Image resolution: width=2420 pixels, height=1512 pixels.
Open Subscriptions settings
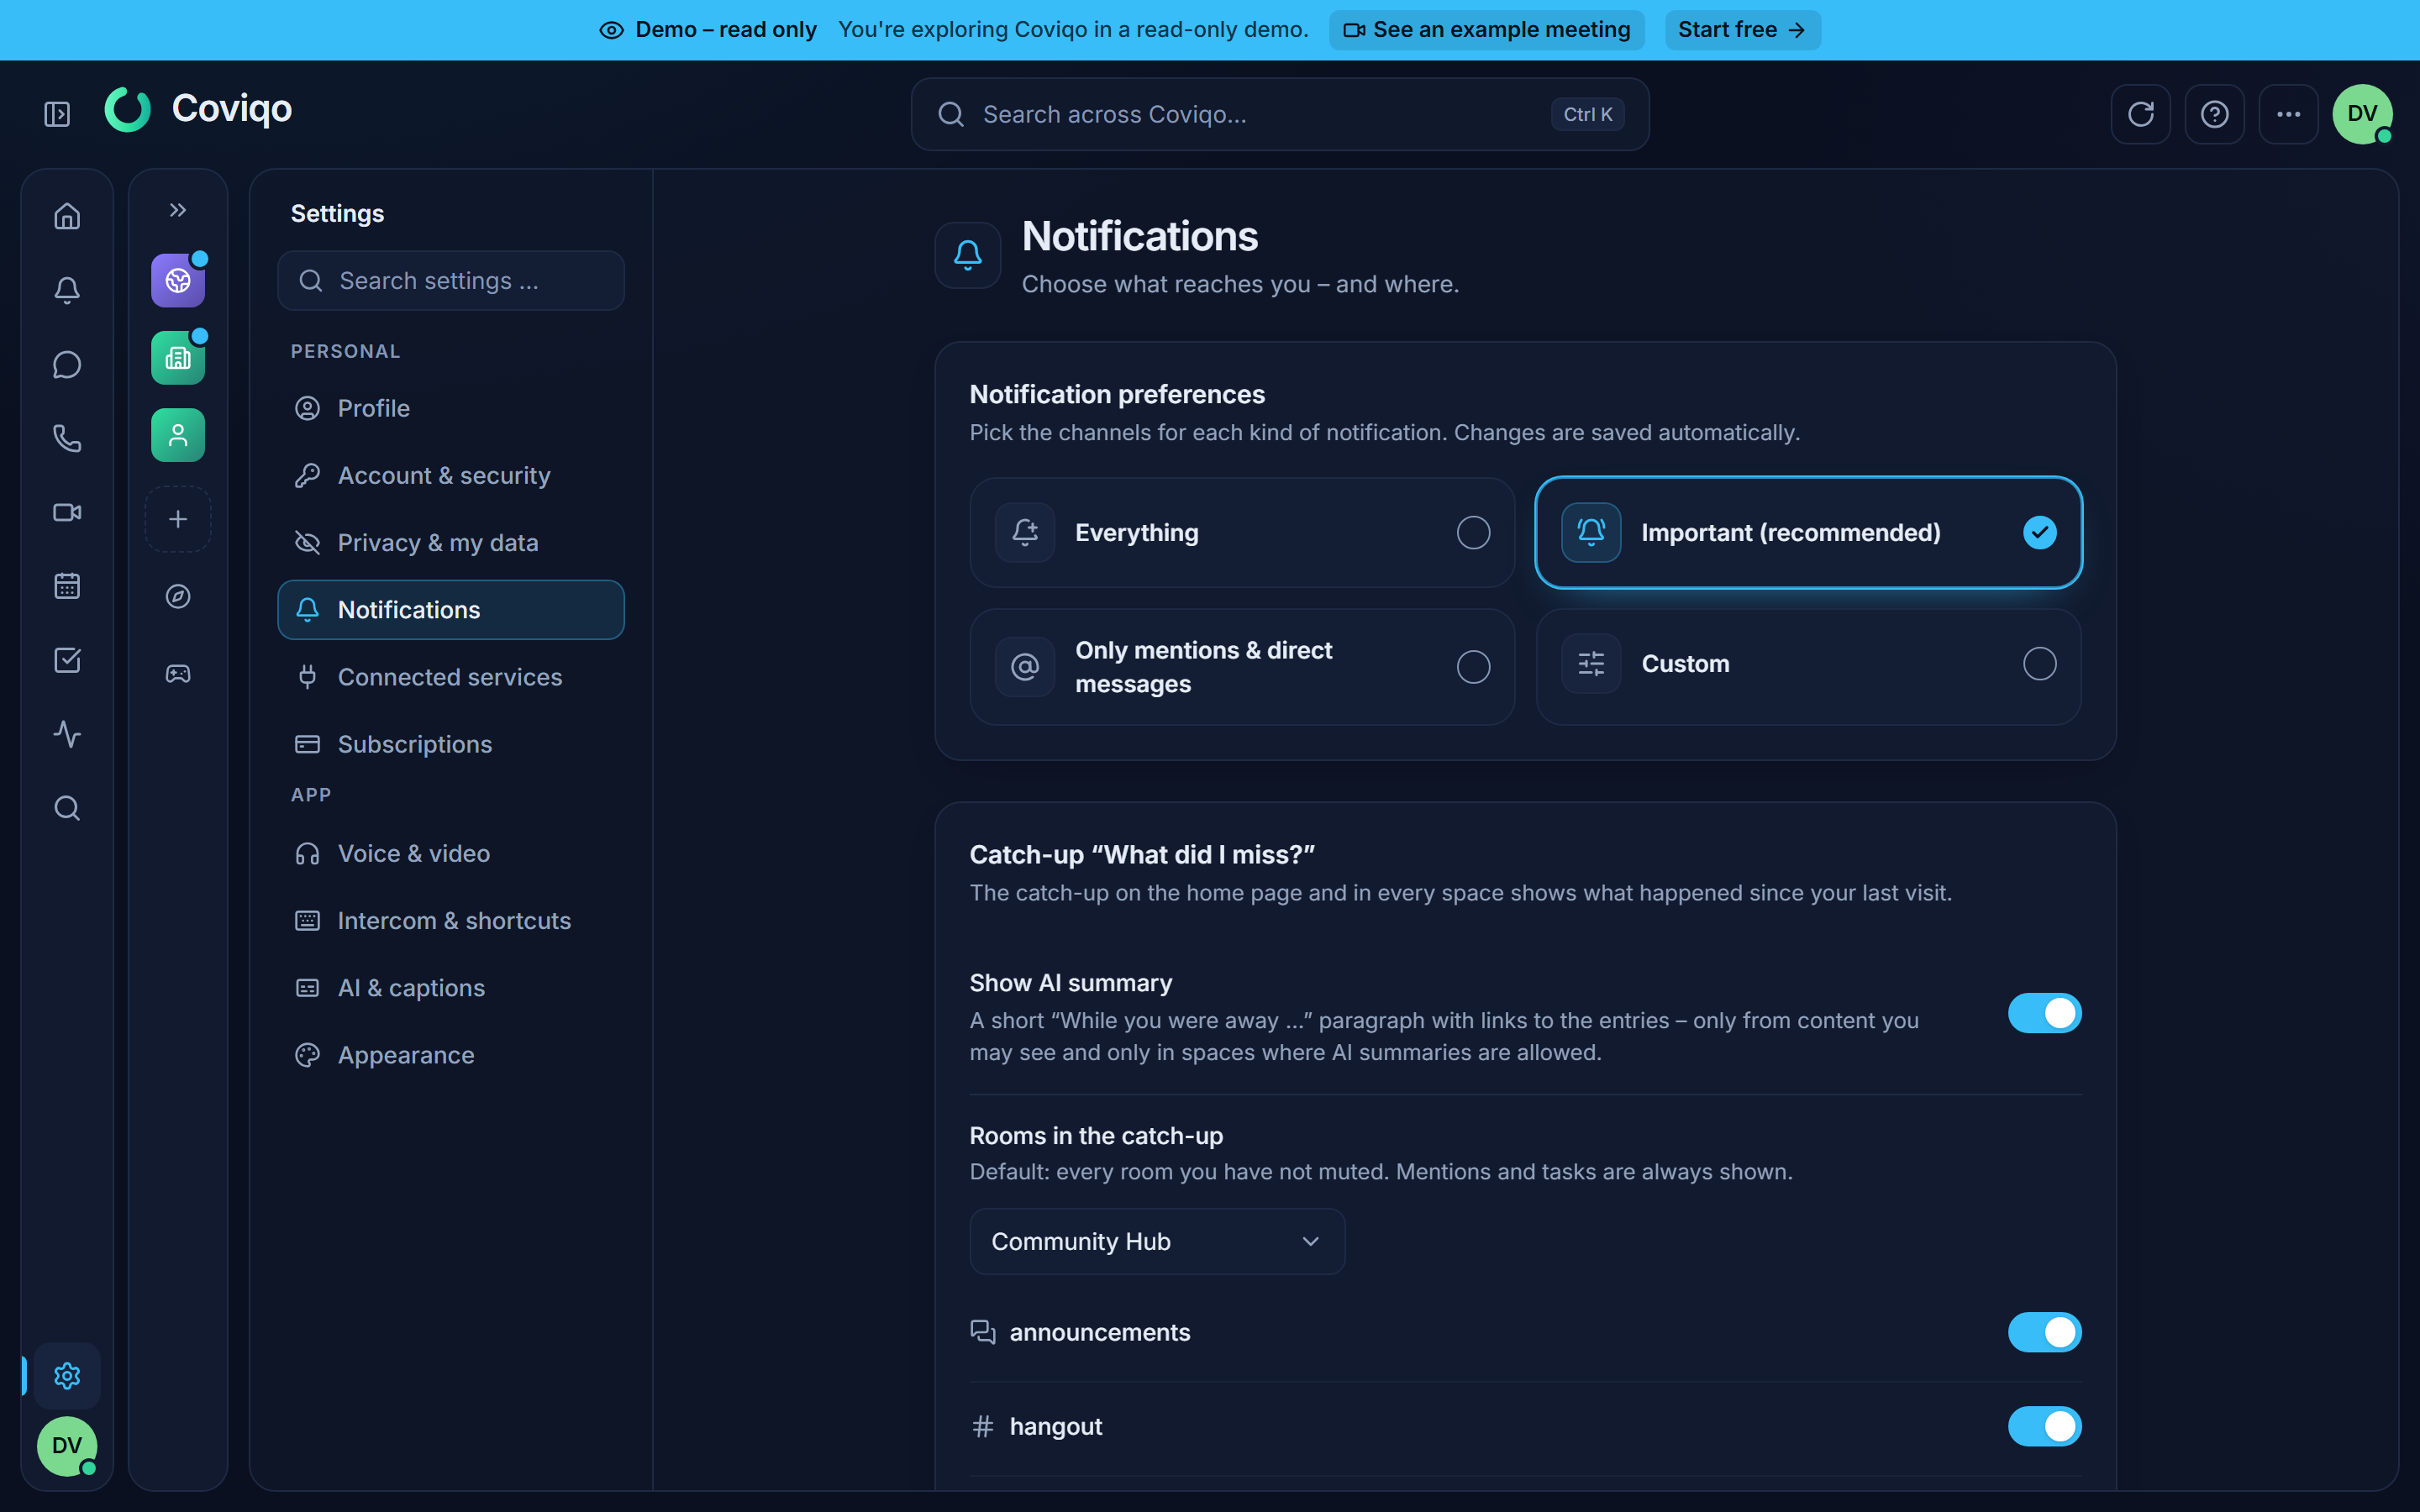tap(451, 744)
